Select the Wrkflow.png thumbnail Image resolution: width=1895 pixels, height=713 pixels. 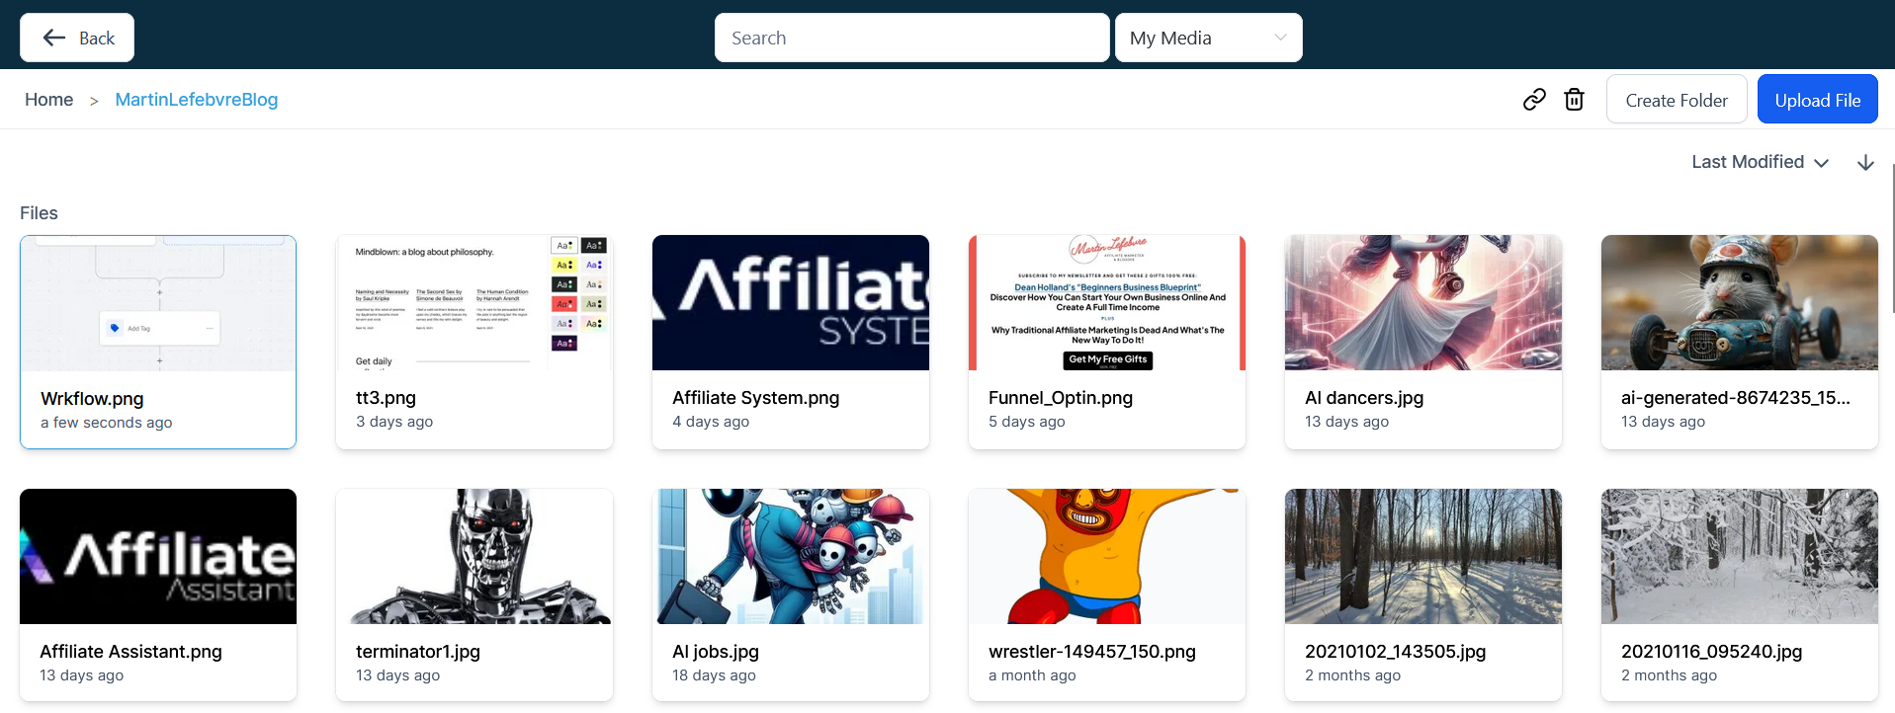pos(158,303)
